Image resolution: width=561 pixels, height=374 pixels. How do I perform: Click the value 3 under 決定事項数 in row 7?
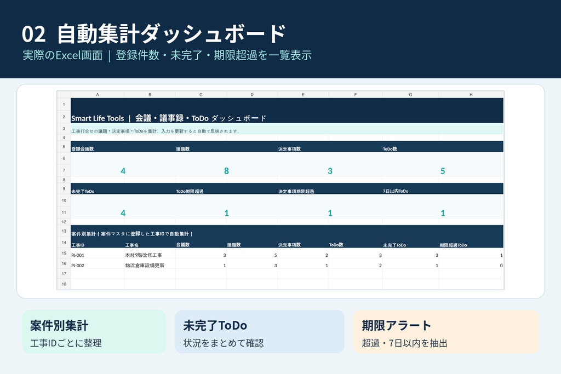coord(330,171)
